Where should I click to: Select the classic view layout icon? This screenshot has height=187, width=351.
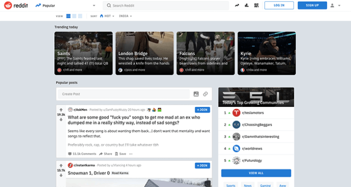point(74,16)
